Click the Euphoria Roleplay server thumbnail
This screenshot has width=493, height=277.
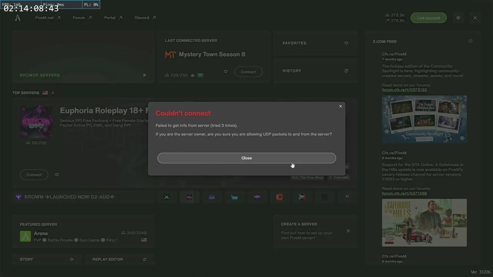coord(36,122)
